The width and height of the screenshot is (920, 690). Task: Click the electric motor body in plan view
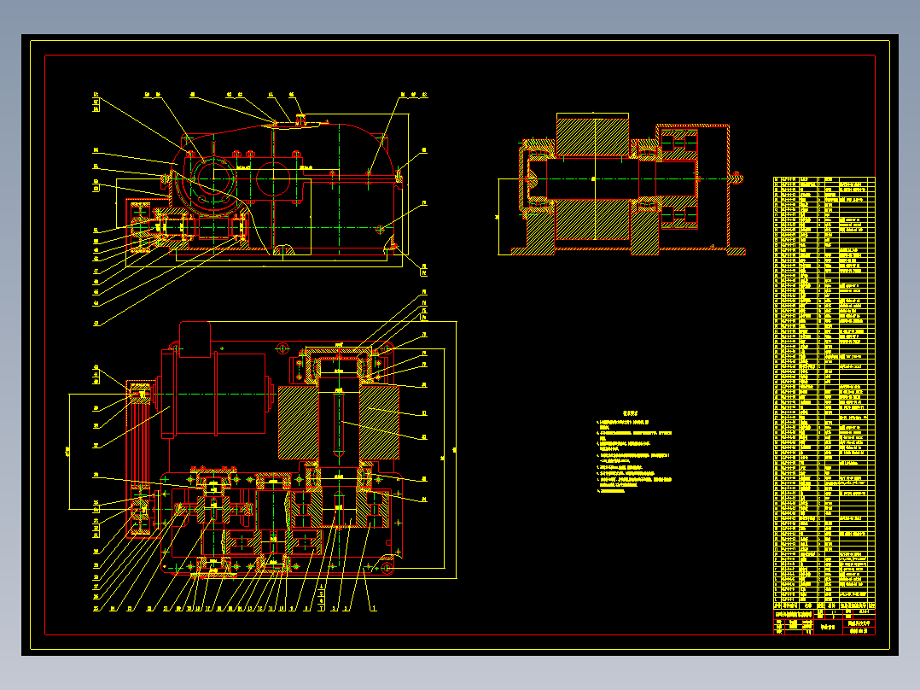tap(218, 394)
